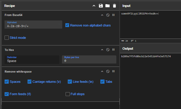The height and width of the screenshot is (109, 181).
Task: Save the recipe with the floppy icon
Action: click(101, 6)
